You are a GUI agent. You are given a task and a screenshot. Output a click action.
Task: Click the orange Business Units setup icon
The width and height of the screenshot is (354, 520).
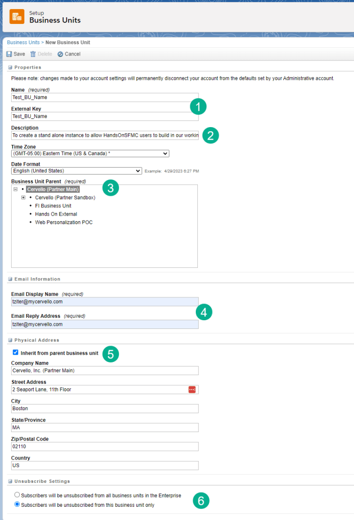click(17, 16)
